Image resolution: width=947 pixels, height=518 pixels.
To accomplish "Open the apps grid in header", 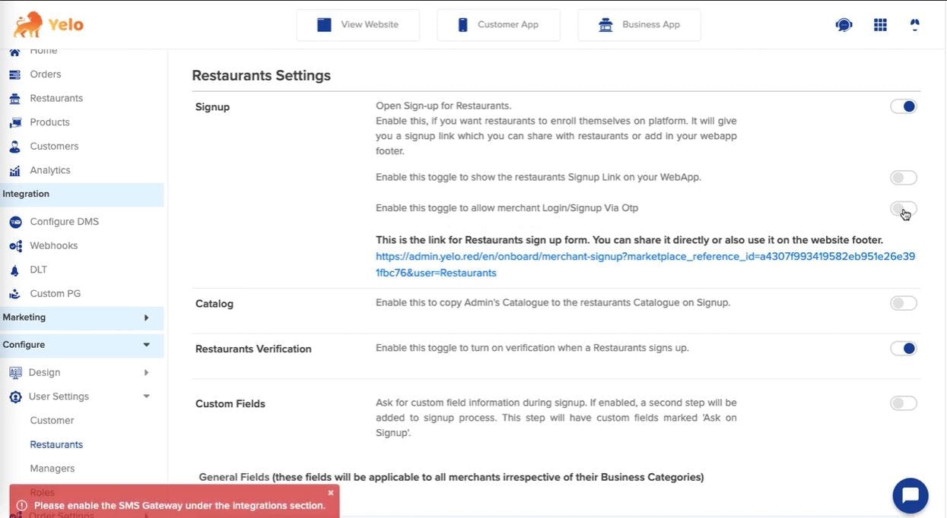I will coord(879,24).
